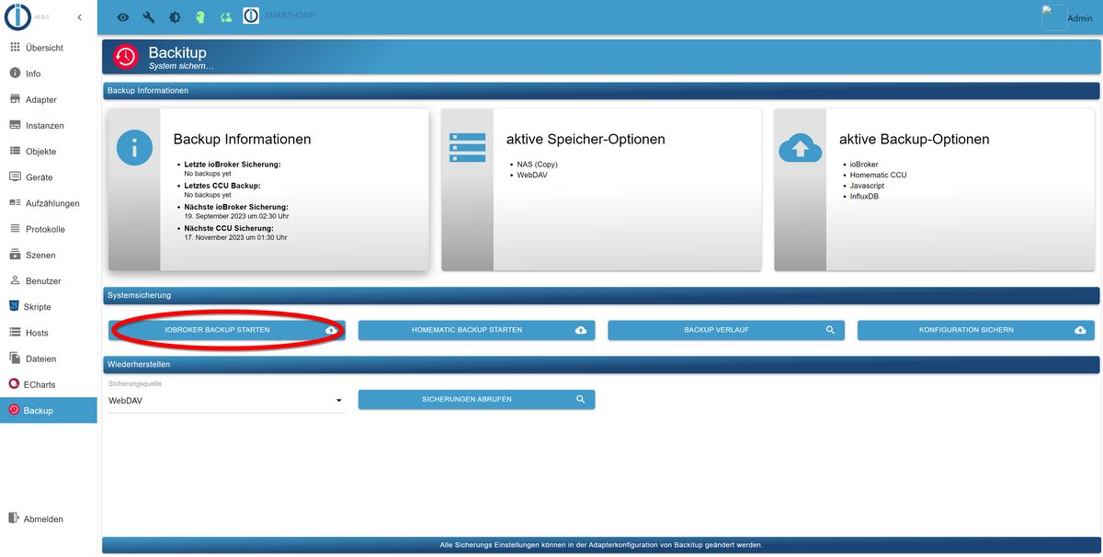Screen dimensions: 1103x557
Task: Click the storage server stack icon
Action: tap(467, 147)
